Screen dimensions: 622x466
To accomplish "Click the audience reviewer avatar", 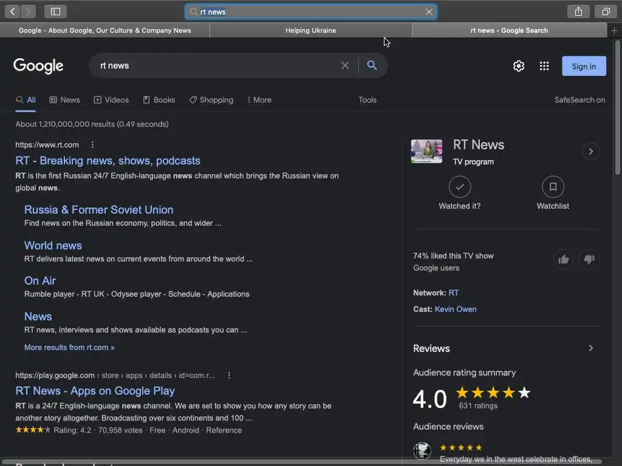I will (x=422, y=451).
